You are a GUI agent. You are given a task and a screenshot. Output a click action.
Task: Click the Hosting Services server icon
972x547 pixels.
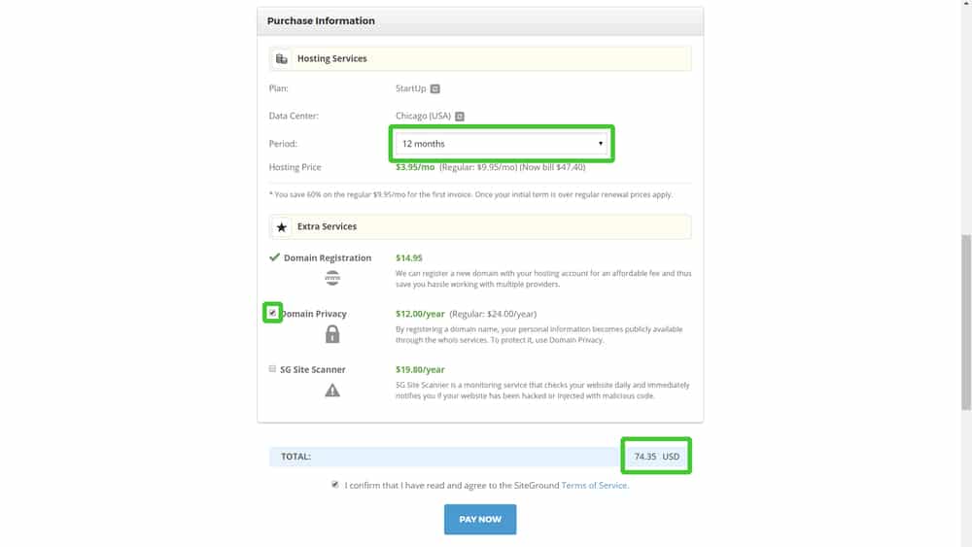point(282,59)
